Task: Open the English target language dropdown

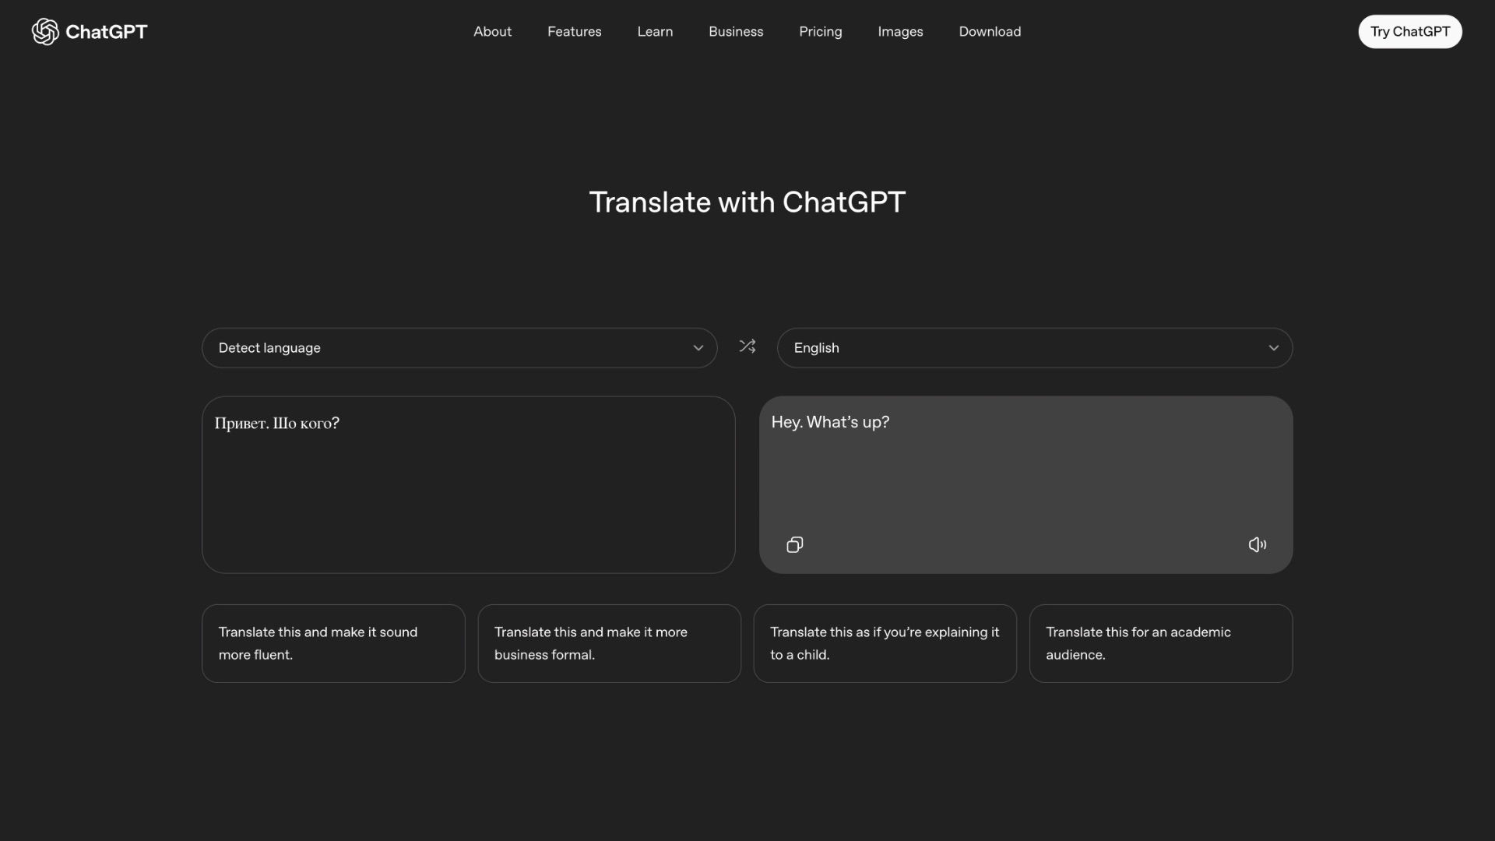Action: tap(1034, 348)
